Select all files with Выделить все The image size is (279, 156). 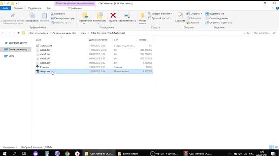coord(214,13)
